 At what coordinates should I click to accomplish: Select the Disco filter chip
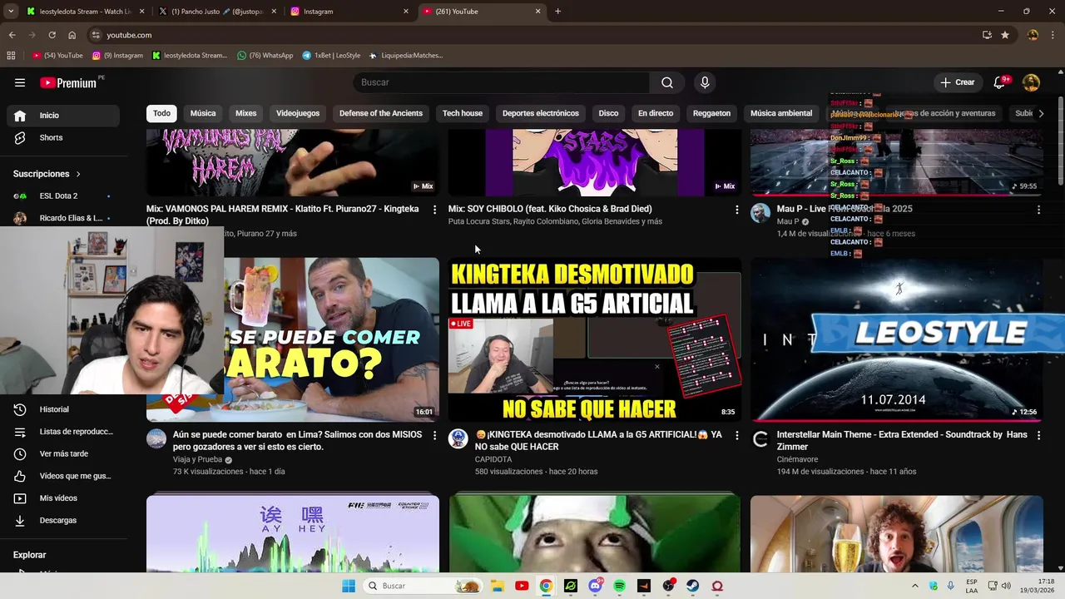pos(608,113)
